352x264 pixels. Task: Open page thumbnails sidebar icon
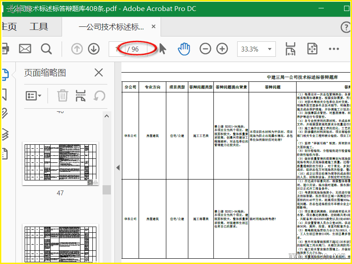point(5,75)
